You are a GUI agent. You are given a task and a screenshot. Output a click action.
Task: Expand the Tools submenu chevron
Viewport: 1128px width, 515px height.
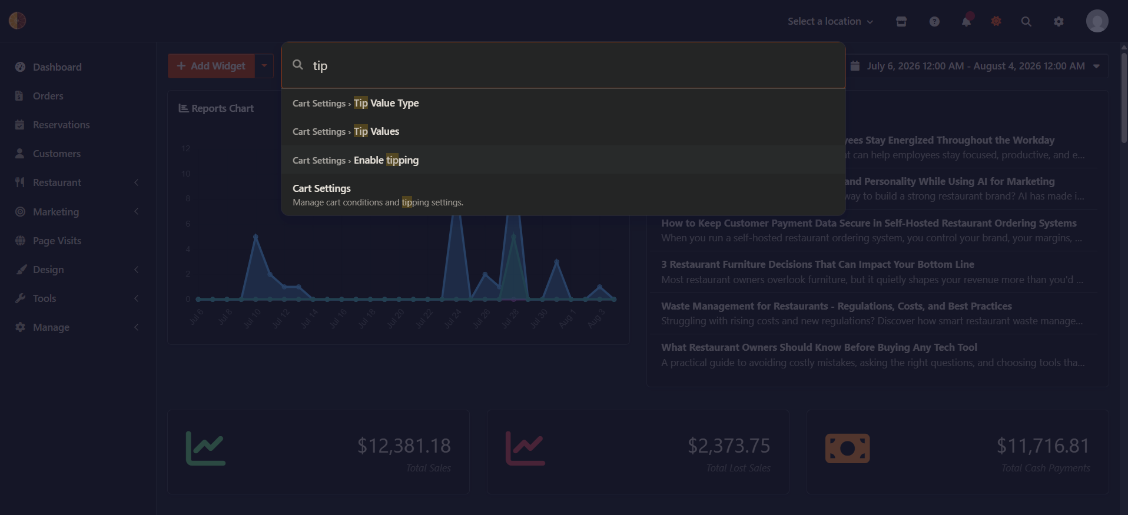click(x=136, y=298)
